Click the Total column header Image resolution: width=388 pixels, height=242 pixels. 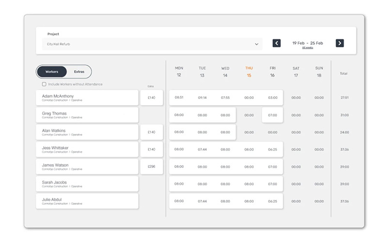344,74
